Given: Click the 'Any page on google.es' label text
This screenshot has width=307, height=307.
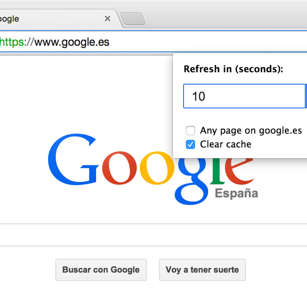Looking at the screenshot, I should pos(251,130).
